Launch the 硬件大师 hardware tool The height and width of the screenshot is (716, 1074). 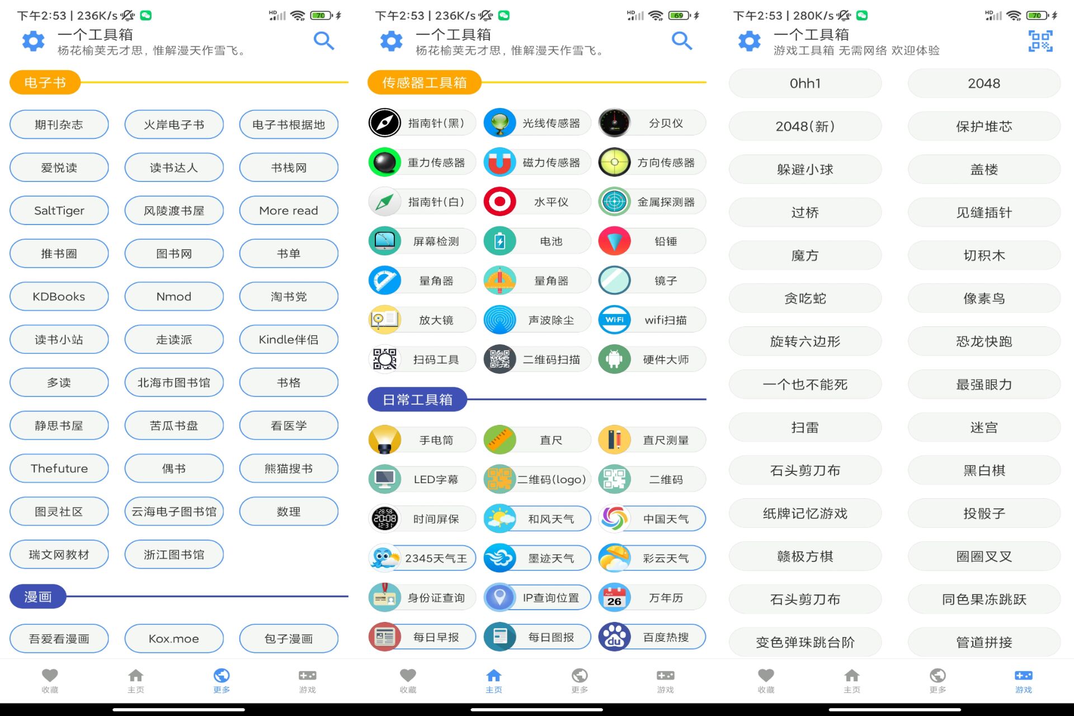(x=651, y=359)
